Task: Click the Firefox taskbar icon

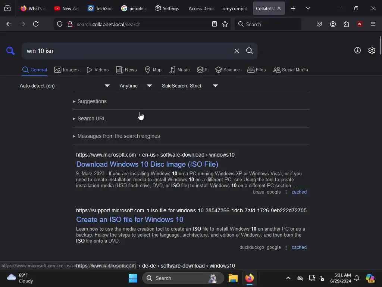Action: click(x=250, y=278)
